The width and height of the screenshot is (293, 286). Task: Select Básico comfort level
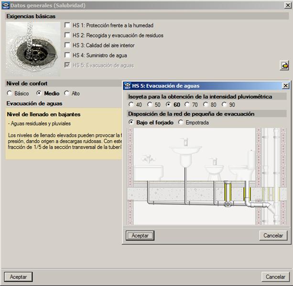coord(10,93)
